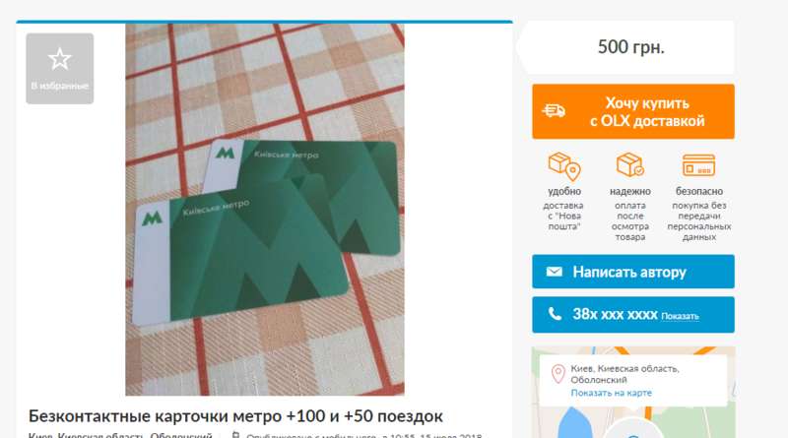Click the listing title about metro cards
This screenshot has height=438, width=788.
pyautogui.click(x=235, y=416)
